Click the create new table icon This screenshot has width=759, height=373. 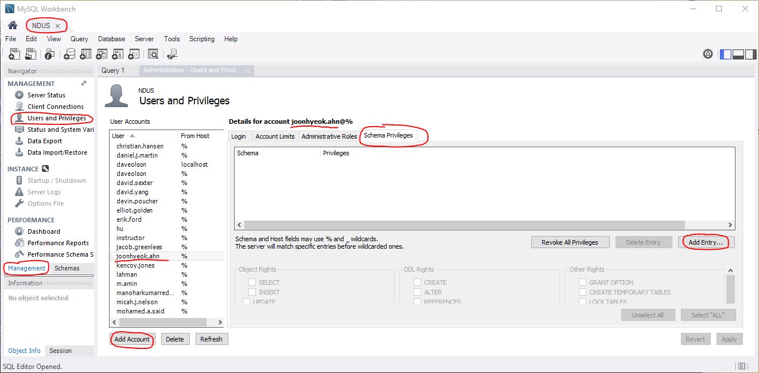pyautogui.click(x=85, y=54)
